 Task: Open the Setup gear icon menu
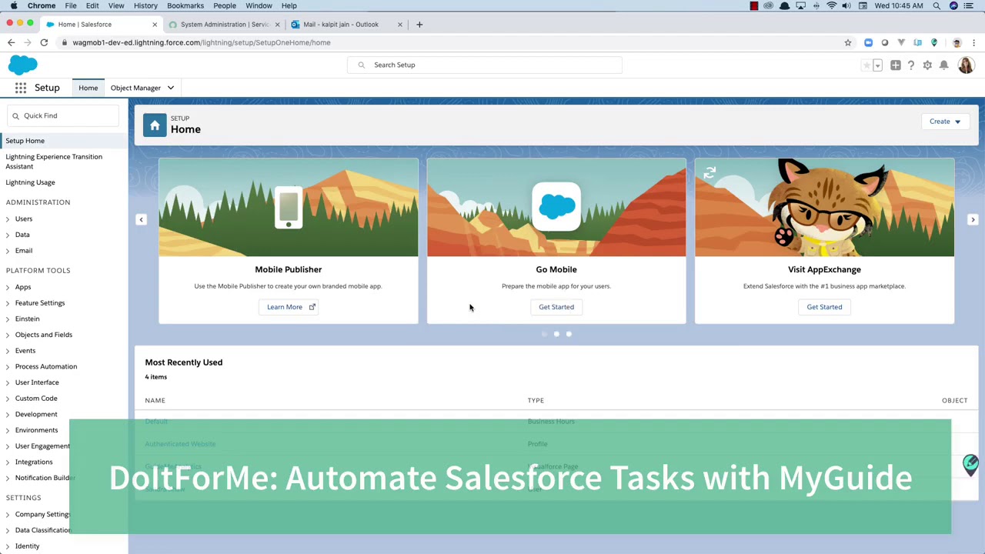[x=927, y=65]
